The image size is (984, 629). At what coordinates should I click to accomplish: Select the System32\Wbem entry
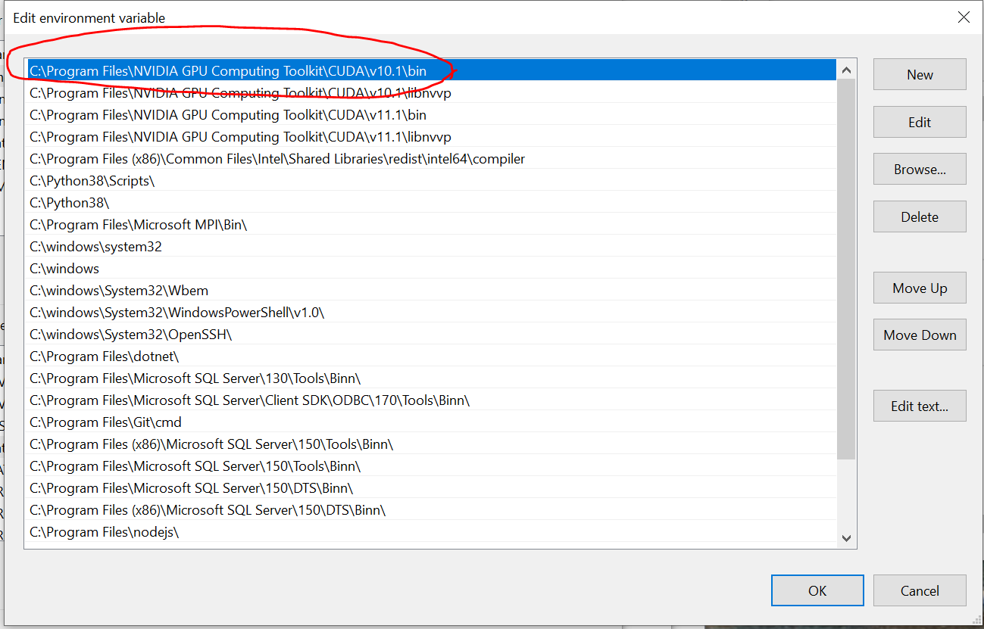coord(431,291)
